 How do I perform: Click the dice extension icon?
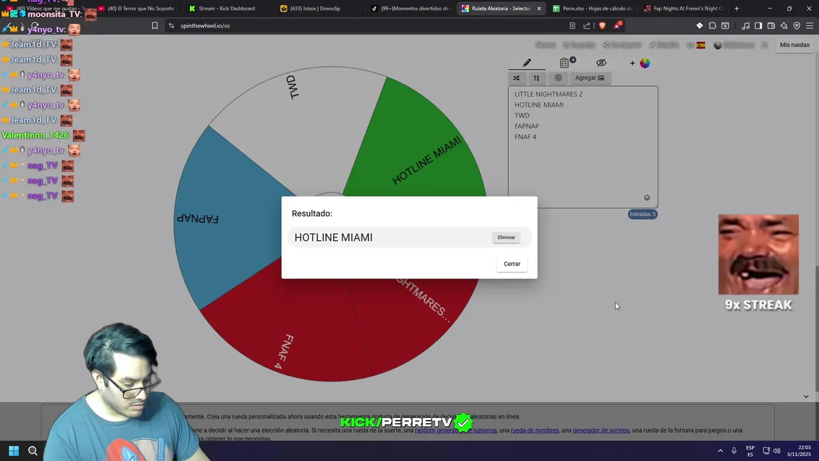(x=699, y=26)
